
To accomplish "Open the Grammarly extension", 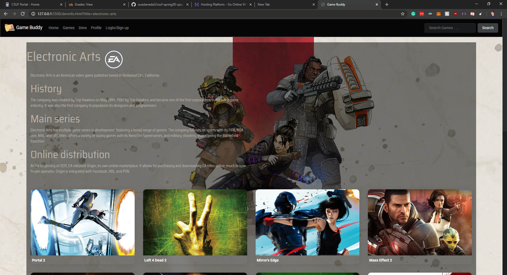I will (413, 14).
